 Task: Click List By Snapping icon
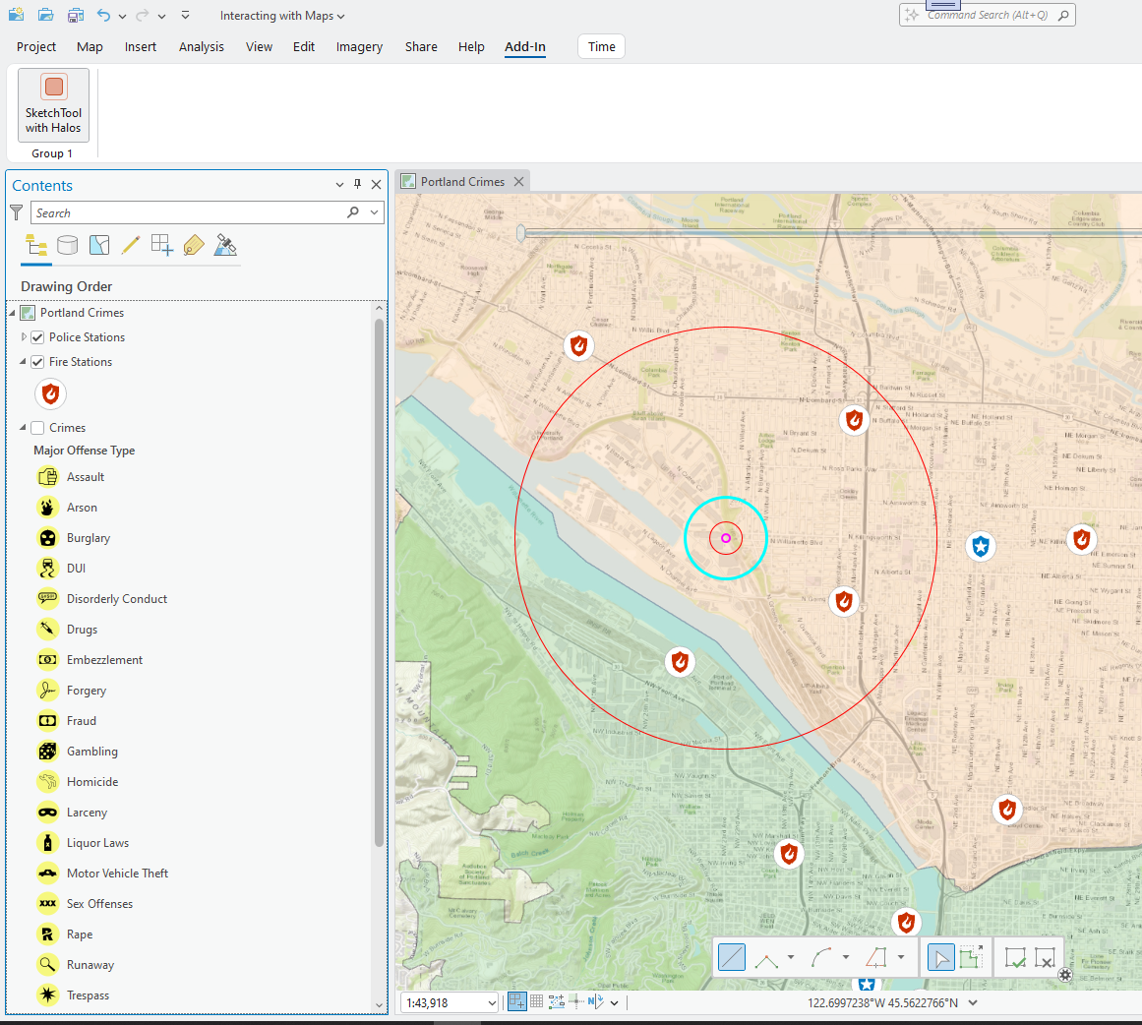coord(162,245)
